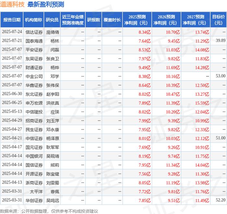227x214 pixels.
Task: Click institution 中信证券
Action: (34, 139)
